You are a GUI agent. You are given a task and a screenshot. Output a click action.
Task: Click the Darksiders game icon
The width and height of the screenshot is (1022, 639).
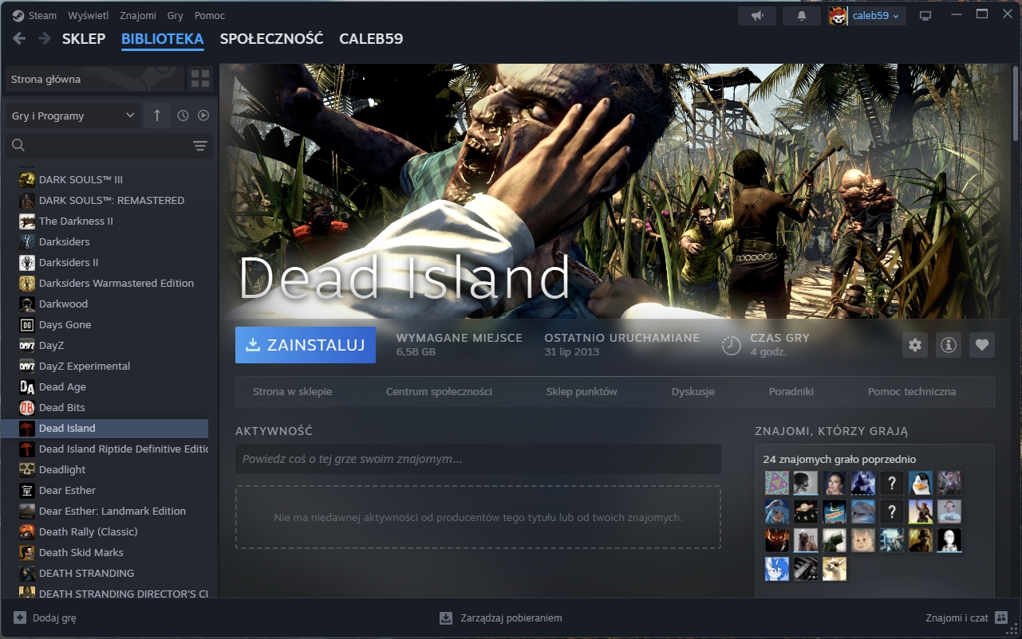pos(27,241)
